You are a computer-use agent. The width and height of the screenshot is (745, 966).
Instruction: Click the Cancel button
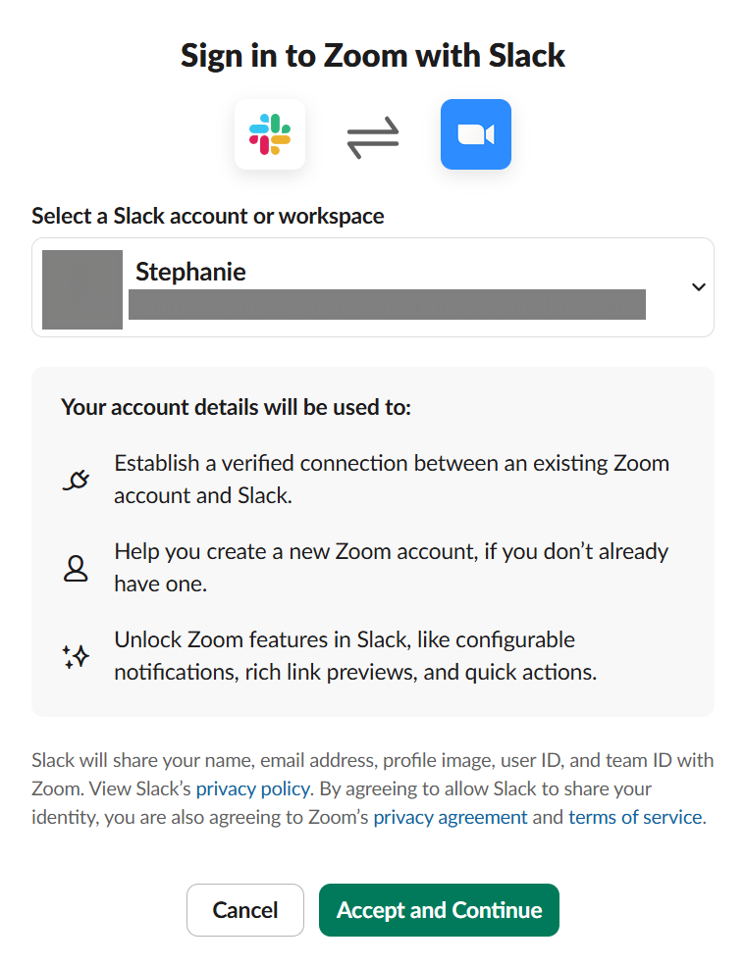244,909
